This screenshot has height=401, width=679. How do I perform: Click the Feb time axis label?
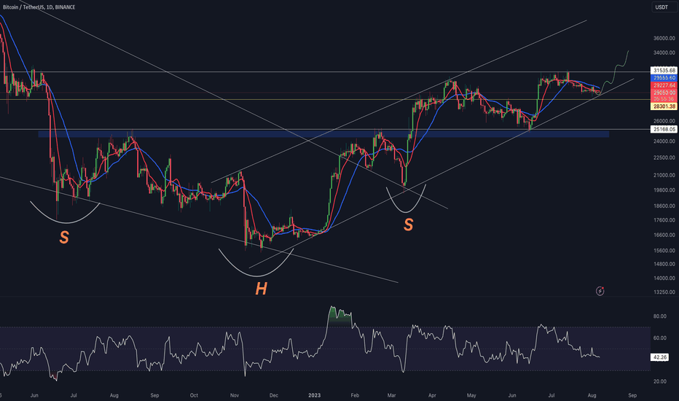click(x=355, y=395)
